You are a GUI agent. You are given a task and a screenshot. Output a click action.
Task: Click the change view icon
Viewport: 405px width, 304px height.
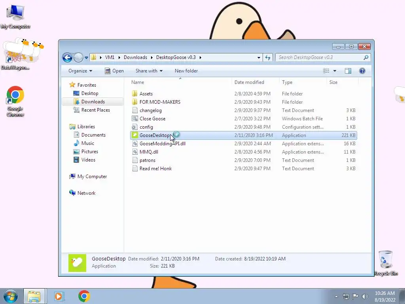point(326,71)
